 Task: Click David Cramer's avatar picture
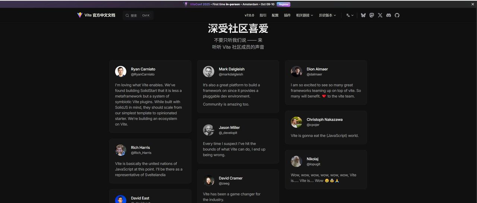209,181
